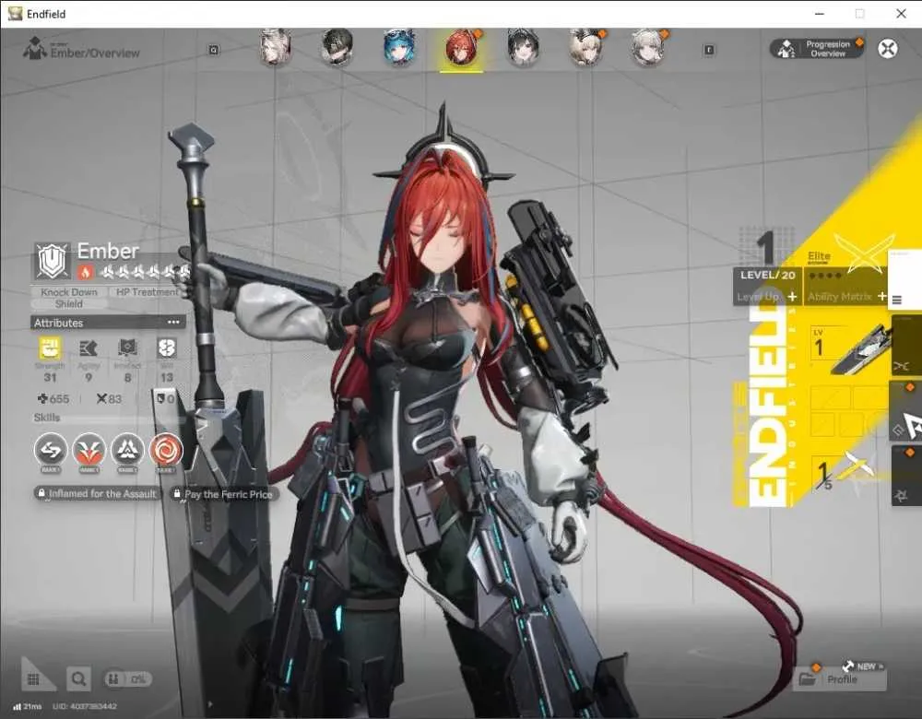Switch to the weapon side tab

(906, 347)
